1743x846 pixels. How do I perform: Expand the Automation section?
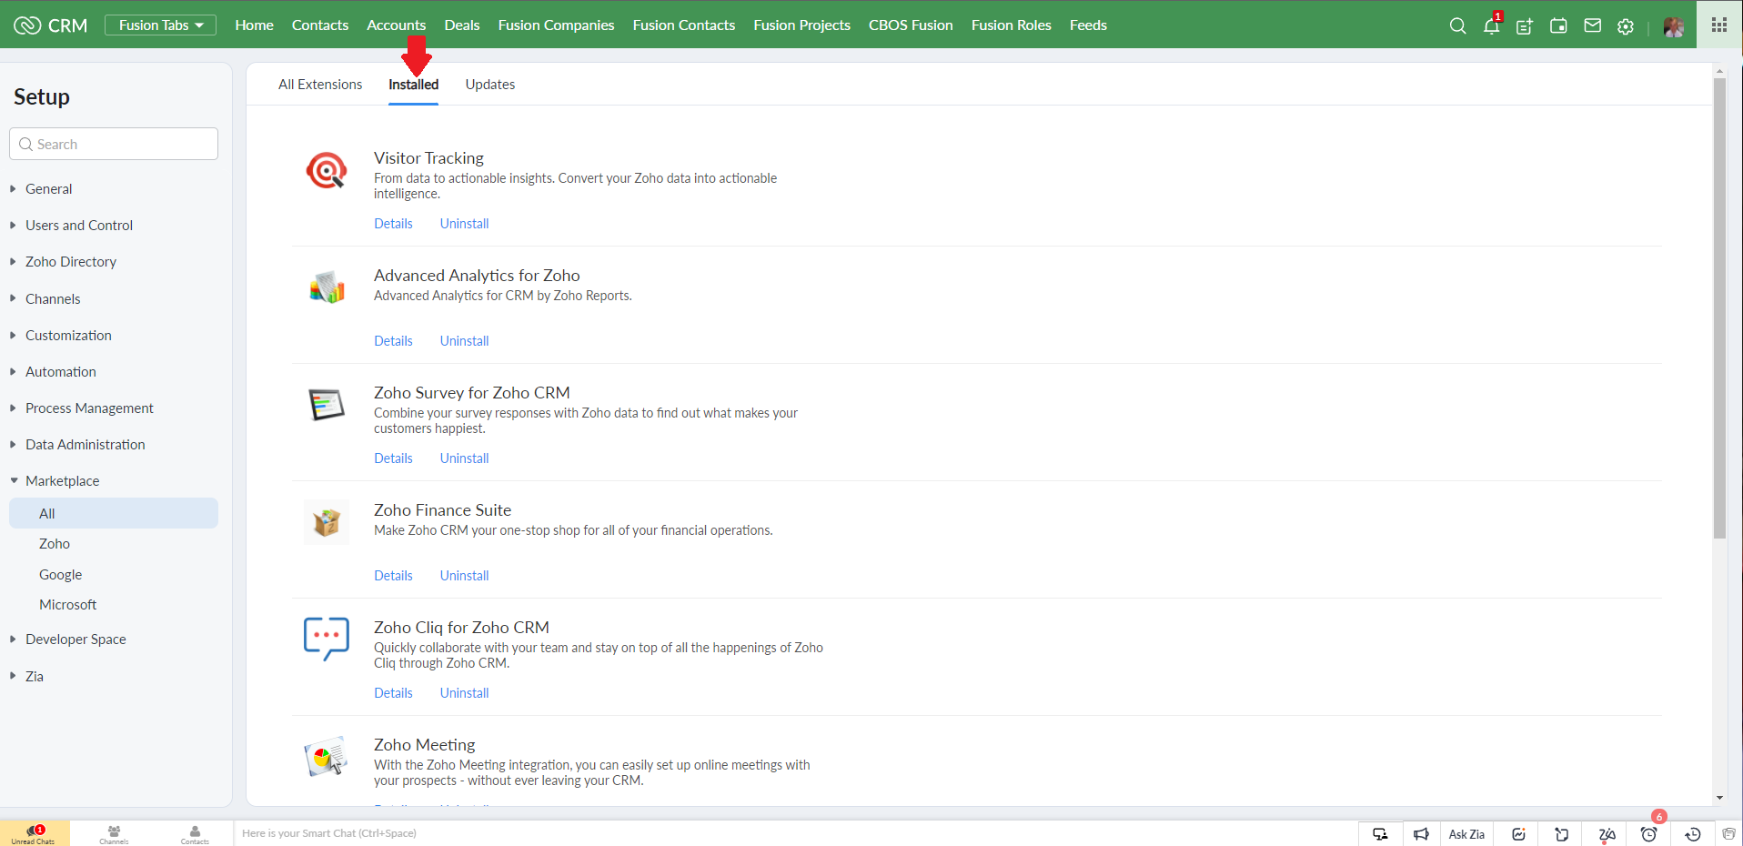pos(60,372)
